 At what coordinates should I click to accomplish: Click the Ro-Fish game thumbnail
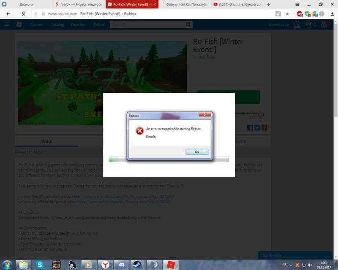(x=102, y=83)
